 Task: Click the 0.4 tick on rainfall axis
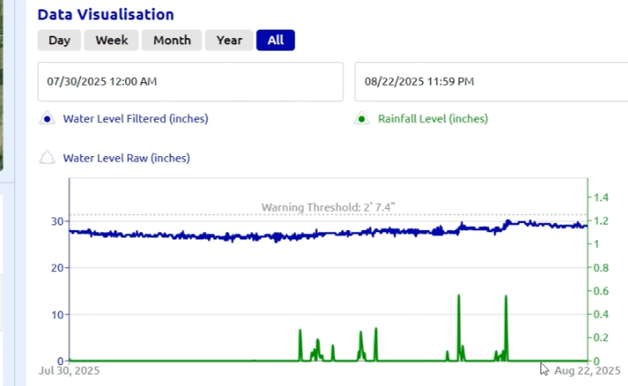[601, 315]
